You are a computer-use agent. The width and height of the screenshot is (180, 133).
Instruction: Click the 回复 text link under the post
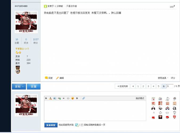click(51, 78)
